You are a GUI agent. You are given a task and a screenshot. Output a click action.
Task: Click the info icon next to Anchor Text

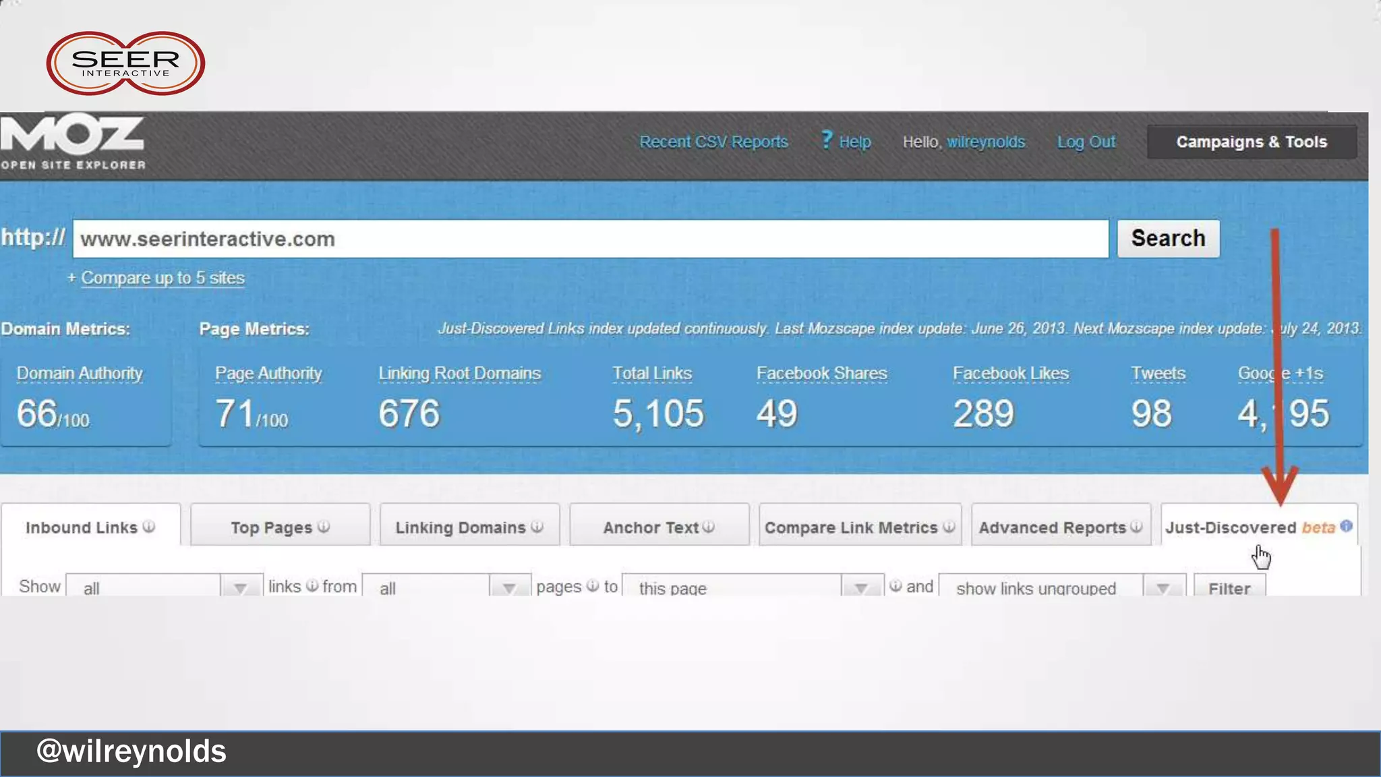(x=708, y=526)
